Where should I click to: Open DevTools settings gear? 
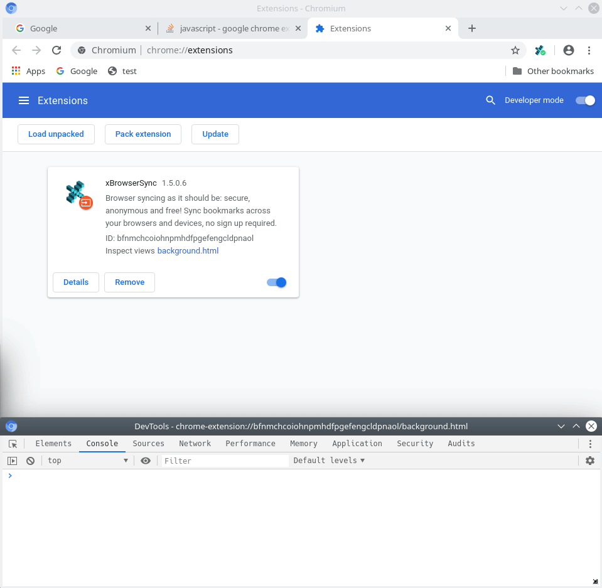click(x=589, y=460)
